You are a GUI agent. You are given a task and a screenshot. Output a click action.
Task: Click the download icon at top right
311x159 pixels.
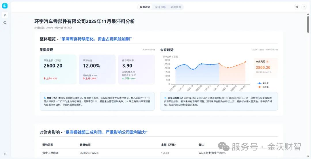coord(304,7)
